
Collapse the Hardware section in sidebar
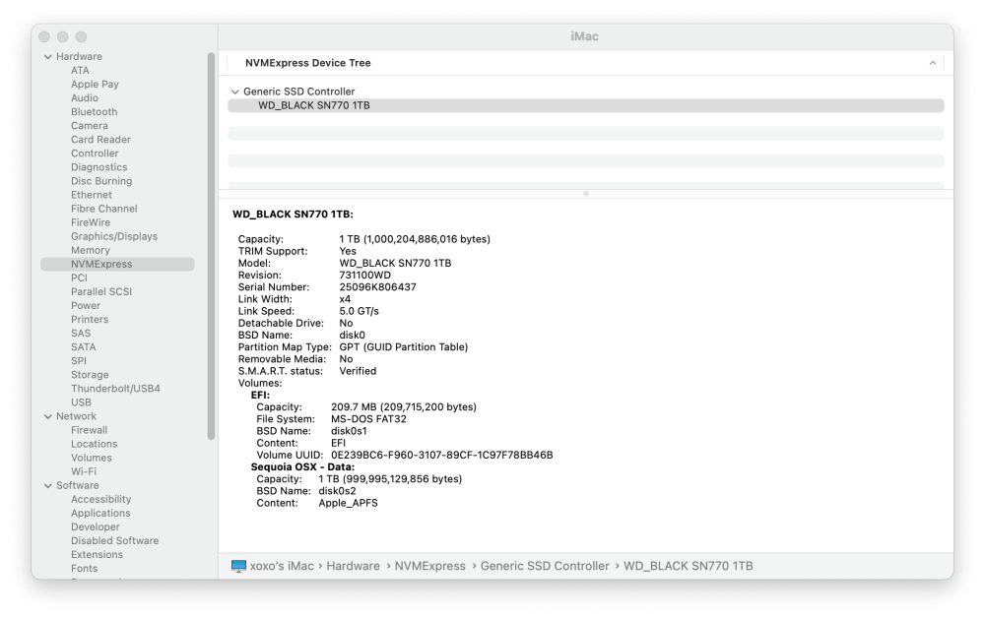(47, 56)
